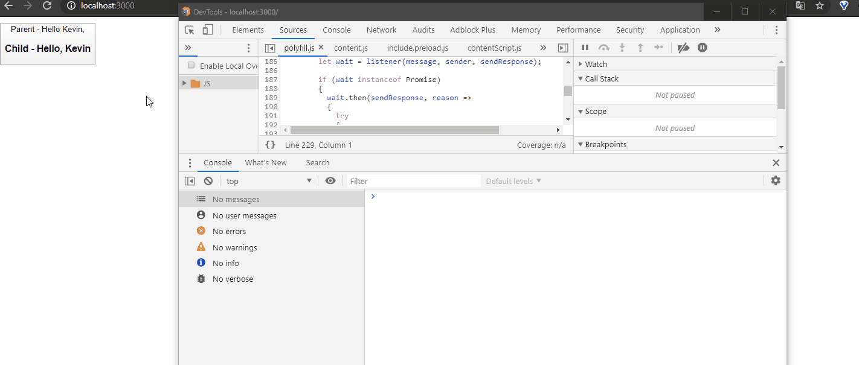Image resolution: width=859 pixels, height=365 pixels.
Task: Open the Adblock Plus tab
Action: pyautogui.click(x=472, y=30)
